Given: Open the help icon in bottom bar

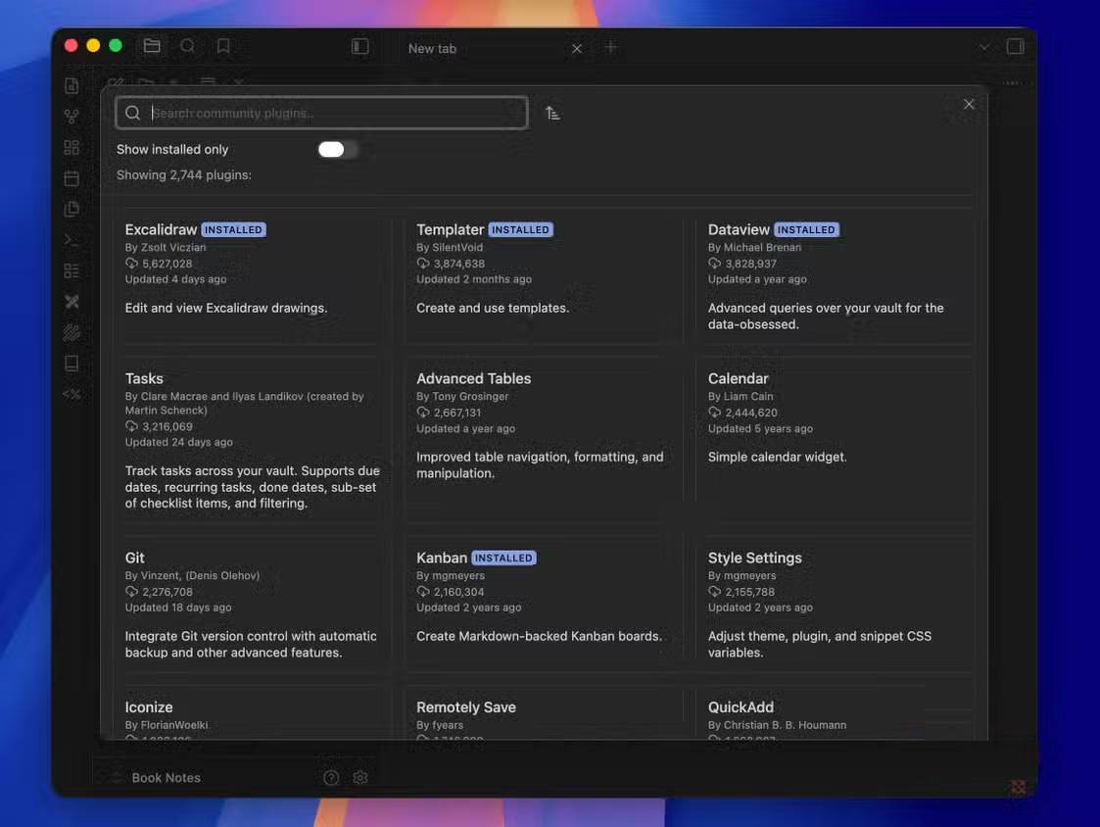Looking at the screenshot, I should (x=331, y=777).
